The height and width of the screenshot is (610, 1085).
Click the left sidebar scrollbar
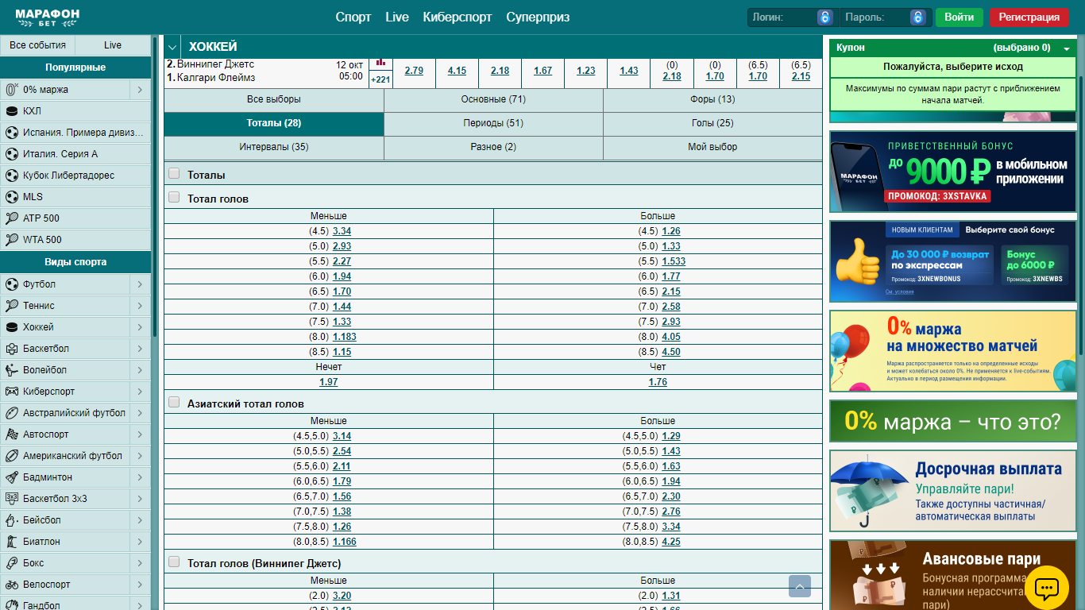pos(155,187)
